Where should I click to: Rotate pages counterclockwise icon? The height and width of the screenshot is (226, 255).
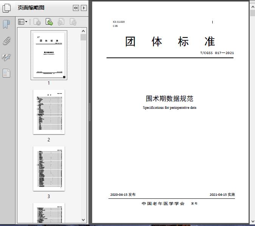pos(61,22)
